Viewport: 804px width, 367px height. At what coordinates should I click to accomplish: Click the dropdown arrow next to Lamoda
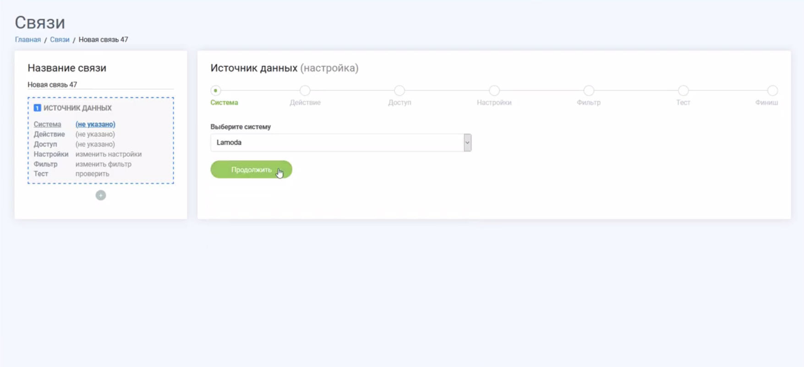(467, 143)
